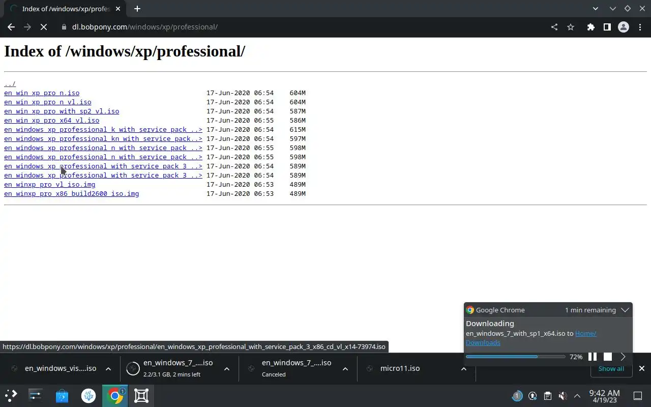Download en_win_xp_pro_n_vl.iso
The height and width of the screenshot is (407, 651).
pyautogui.click(x=48, y=102)
